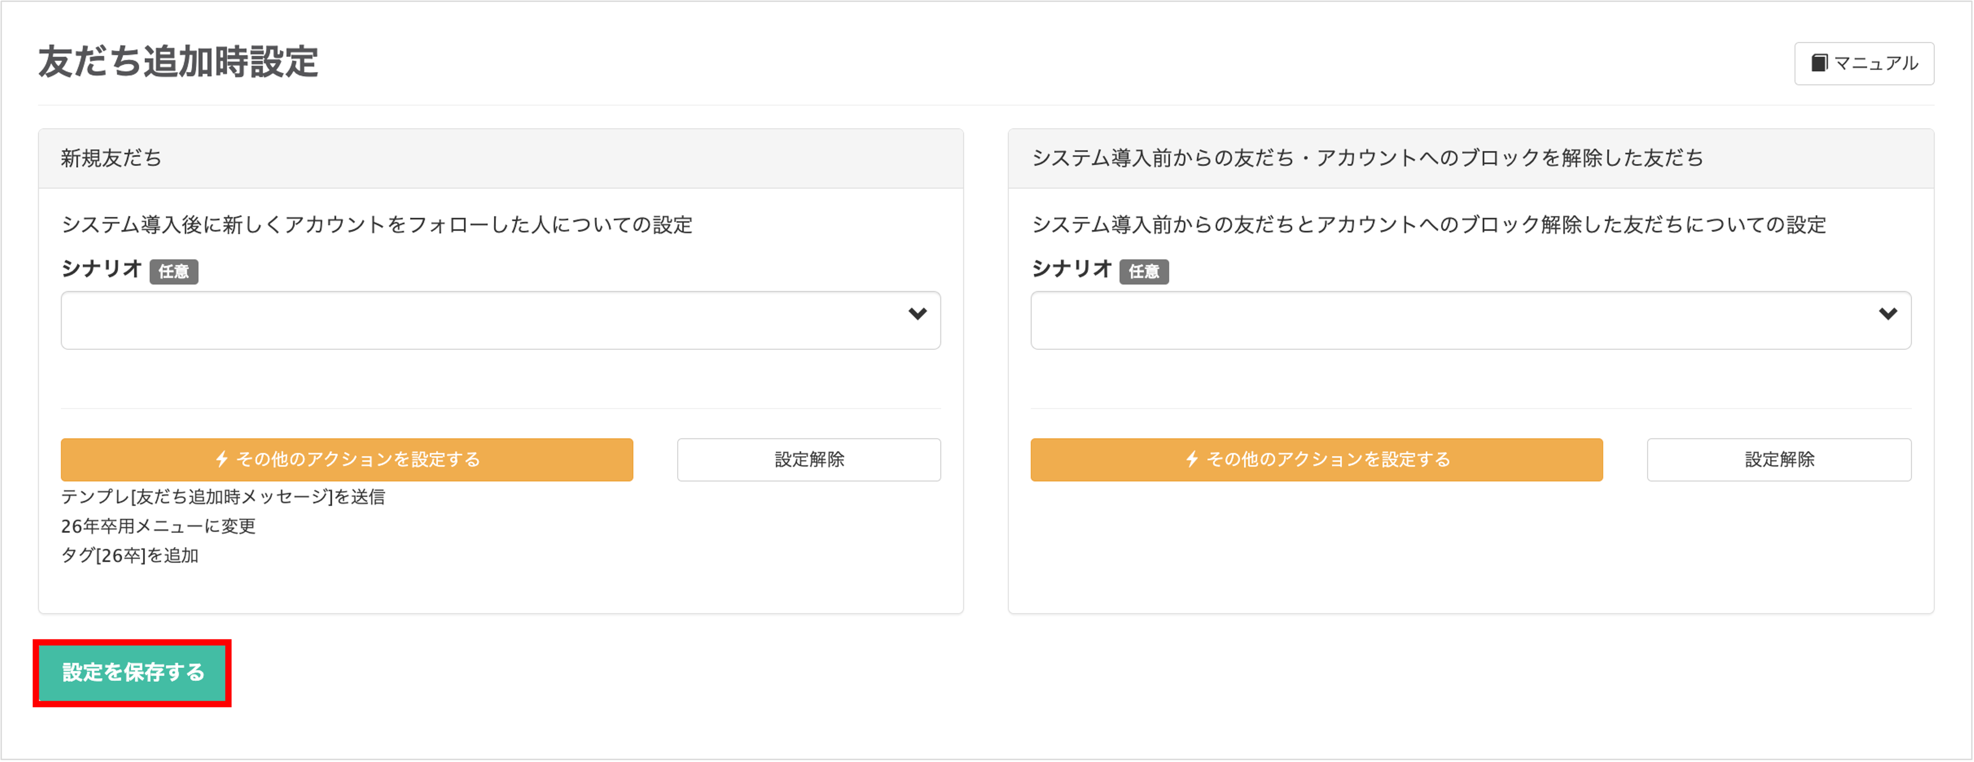
Task: Click the 新規友だち panel header
Action: tap(501, 159)
